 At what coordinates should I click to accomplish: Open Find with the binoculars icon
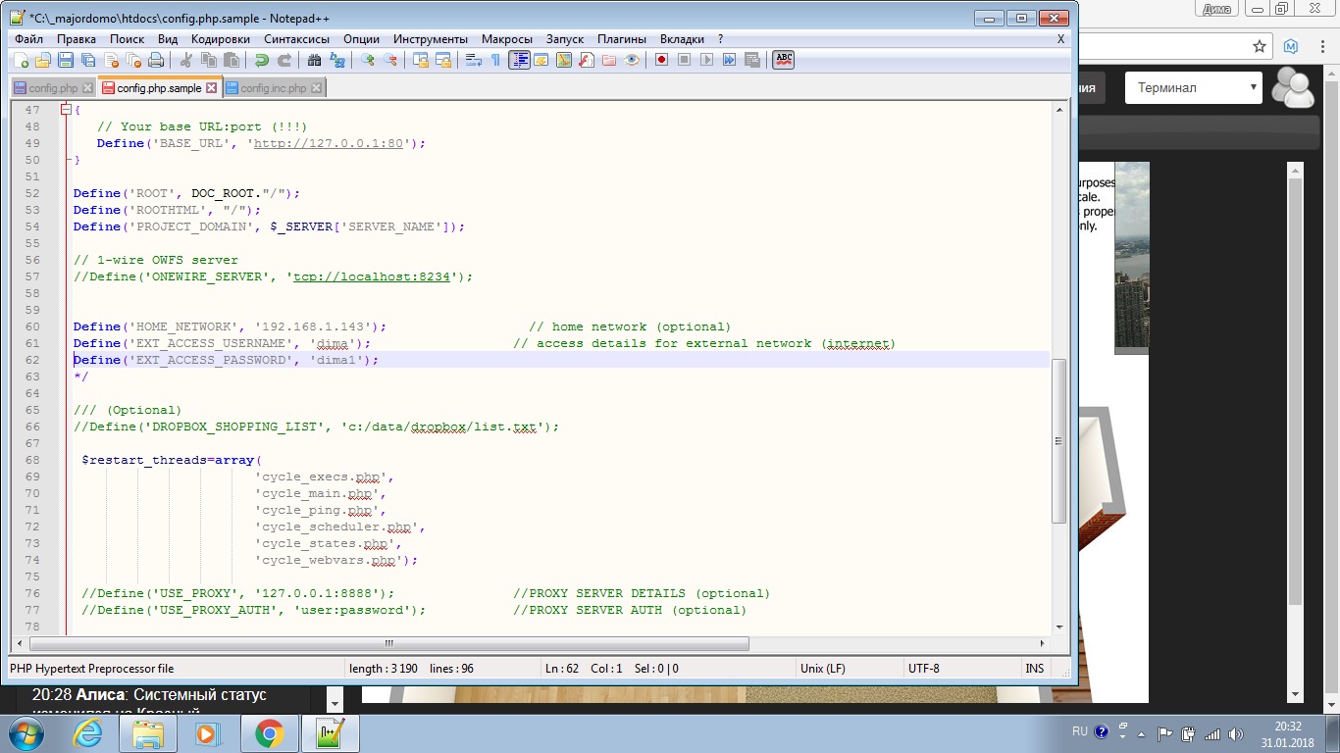tap(314, 60)
